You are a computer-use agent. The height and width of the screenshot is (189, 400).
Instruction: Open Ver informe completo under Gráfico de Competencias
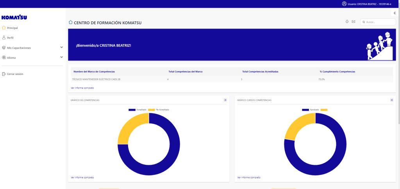click(82, 177)
